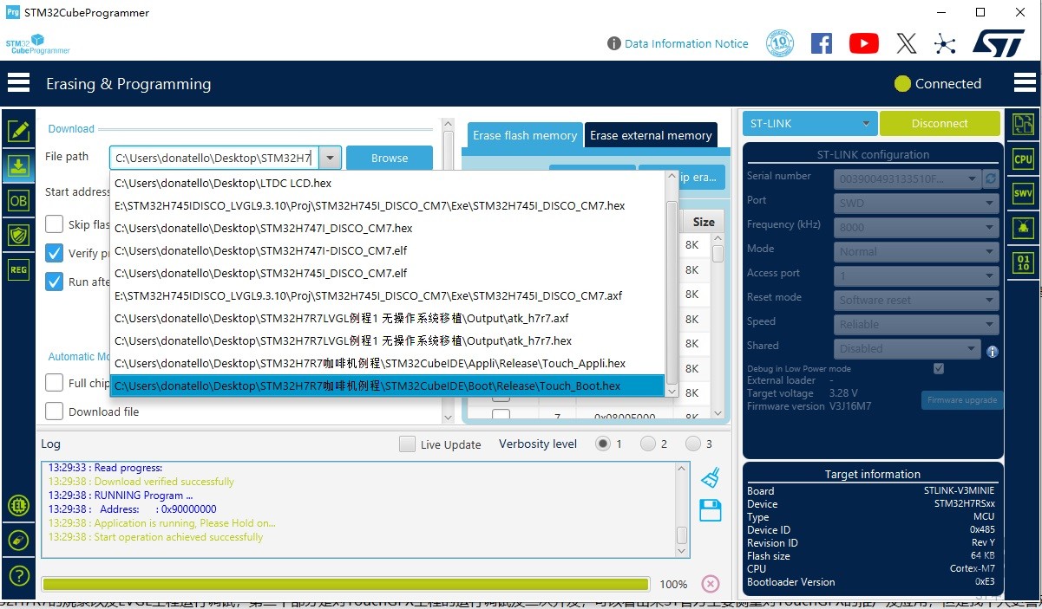Cancel progress with the red X icon
Image resolution: width=1042 pixels, height=609 pixels.
(711, 584)
